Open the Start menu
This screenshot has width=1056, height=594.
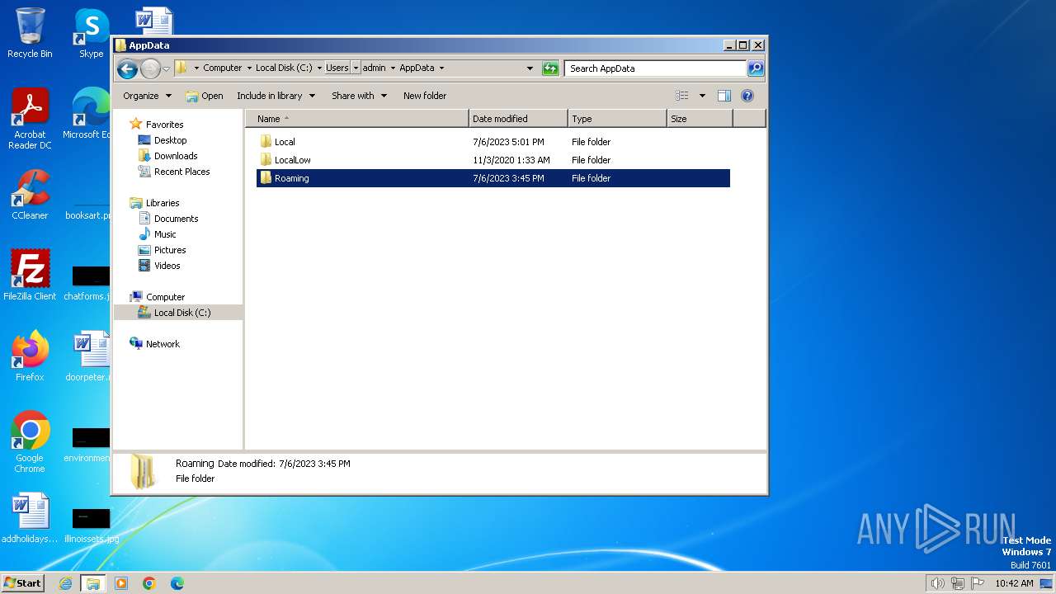coord(22,582)
